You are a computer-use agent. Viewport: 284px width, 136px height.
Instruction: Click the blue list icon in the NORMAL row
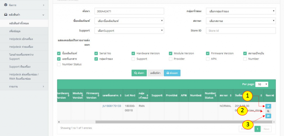tap(268, 116)
